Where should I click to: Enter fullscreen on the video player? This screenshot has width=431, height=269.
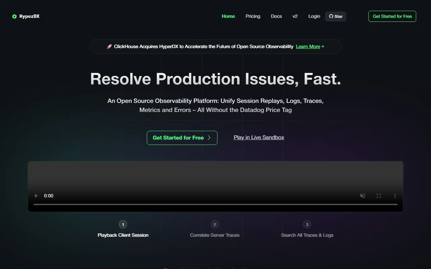tap(379, 196)
